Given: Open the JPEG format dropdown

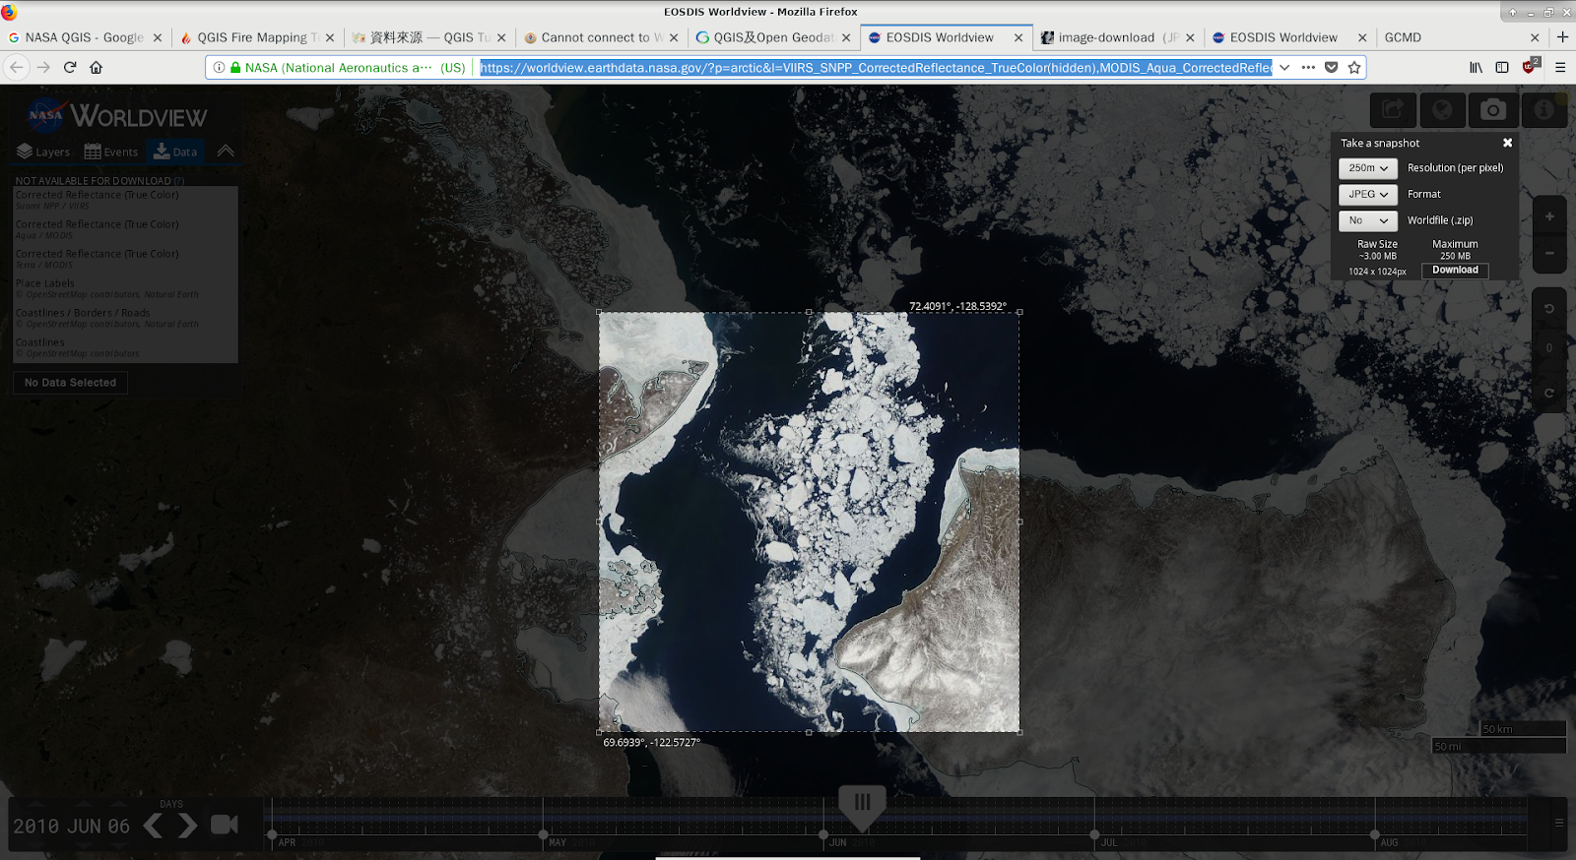Looking at the screenshot, I should click(x=1367, y=195).
